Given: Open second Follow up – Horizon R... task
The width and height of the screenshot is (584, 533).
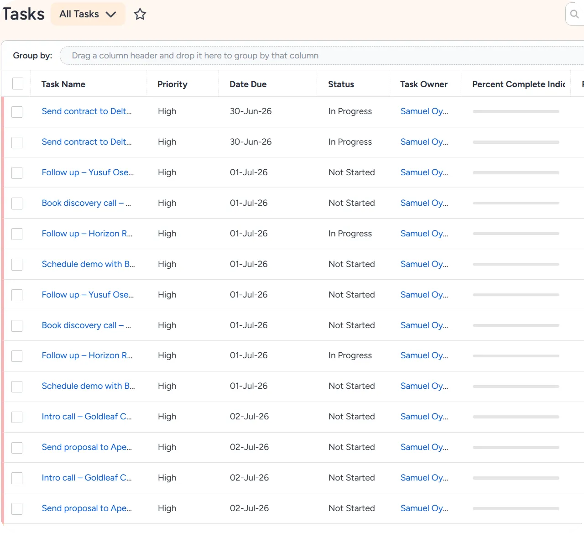Looking at the screenshot, I should [87, 355].
